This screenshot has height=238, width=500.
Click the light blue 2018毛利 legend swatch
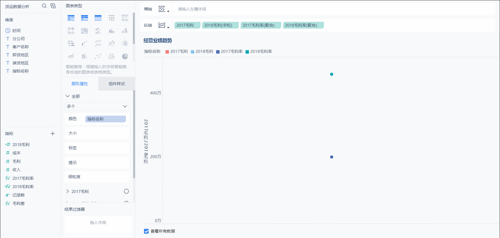click(193, 52)
